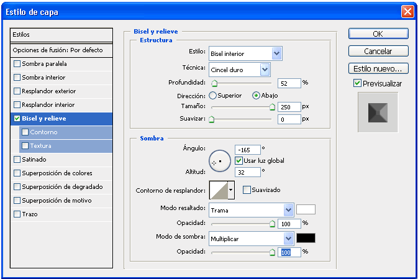Screen dimensions: 418x279
Task: Click the angle dial for light direction
Action: 220,161
